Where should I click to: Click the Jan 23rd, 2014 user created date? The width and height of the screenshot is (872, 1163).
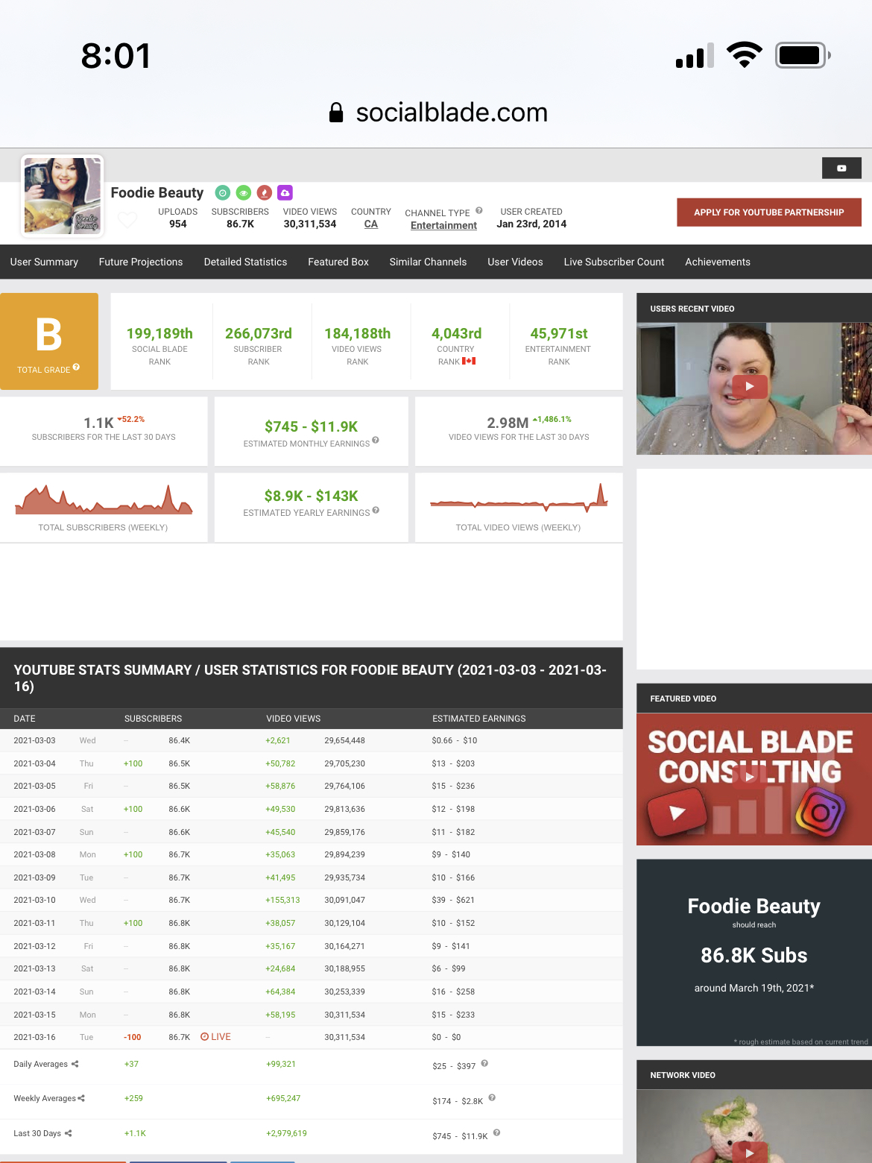coord(531,224)
